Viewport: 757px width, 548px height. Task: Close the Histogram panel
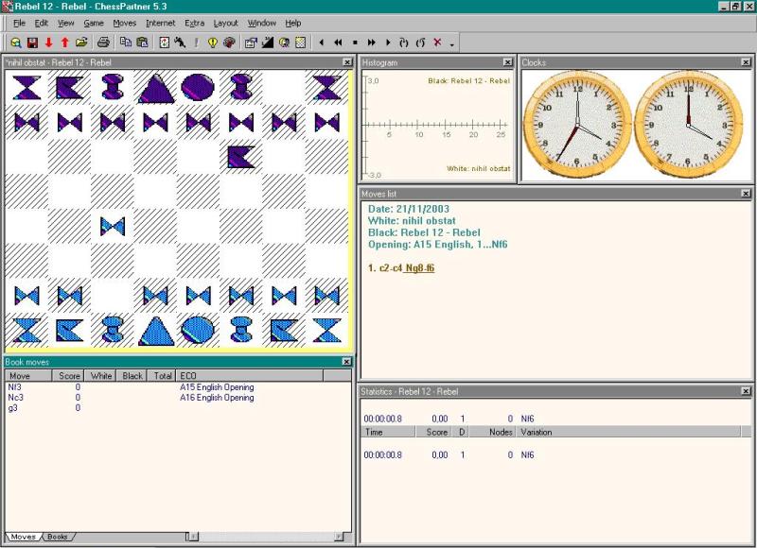[x=508, y=62]
